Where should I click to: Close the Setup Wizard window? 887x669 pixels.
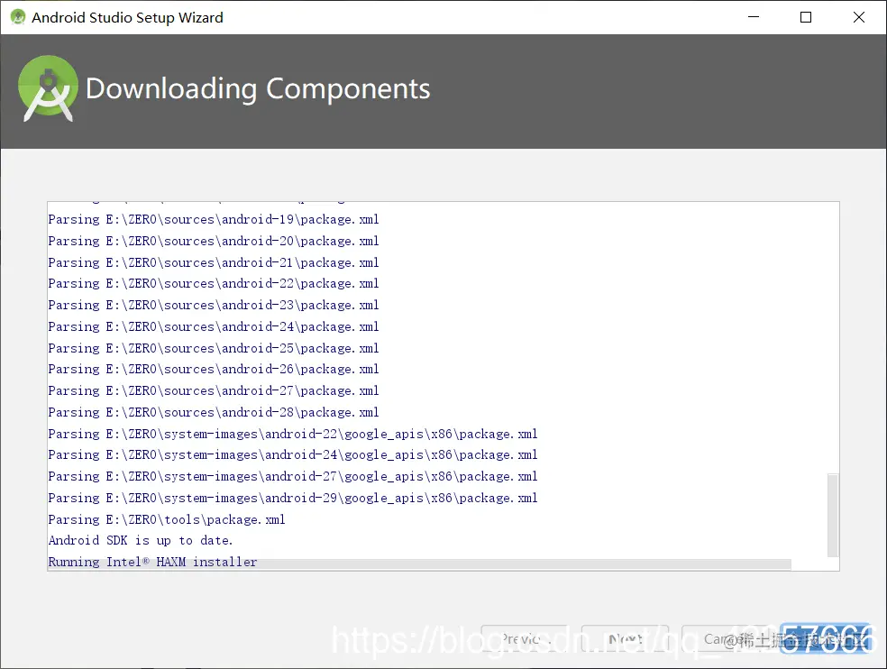point(859,17)
